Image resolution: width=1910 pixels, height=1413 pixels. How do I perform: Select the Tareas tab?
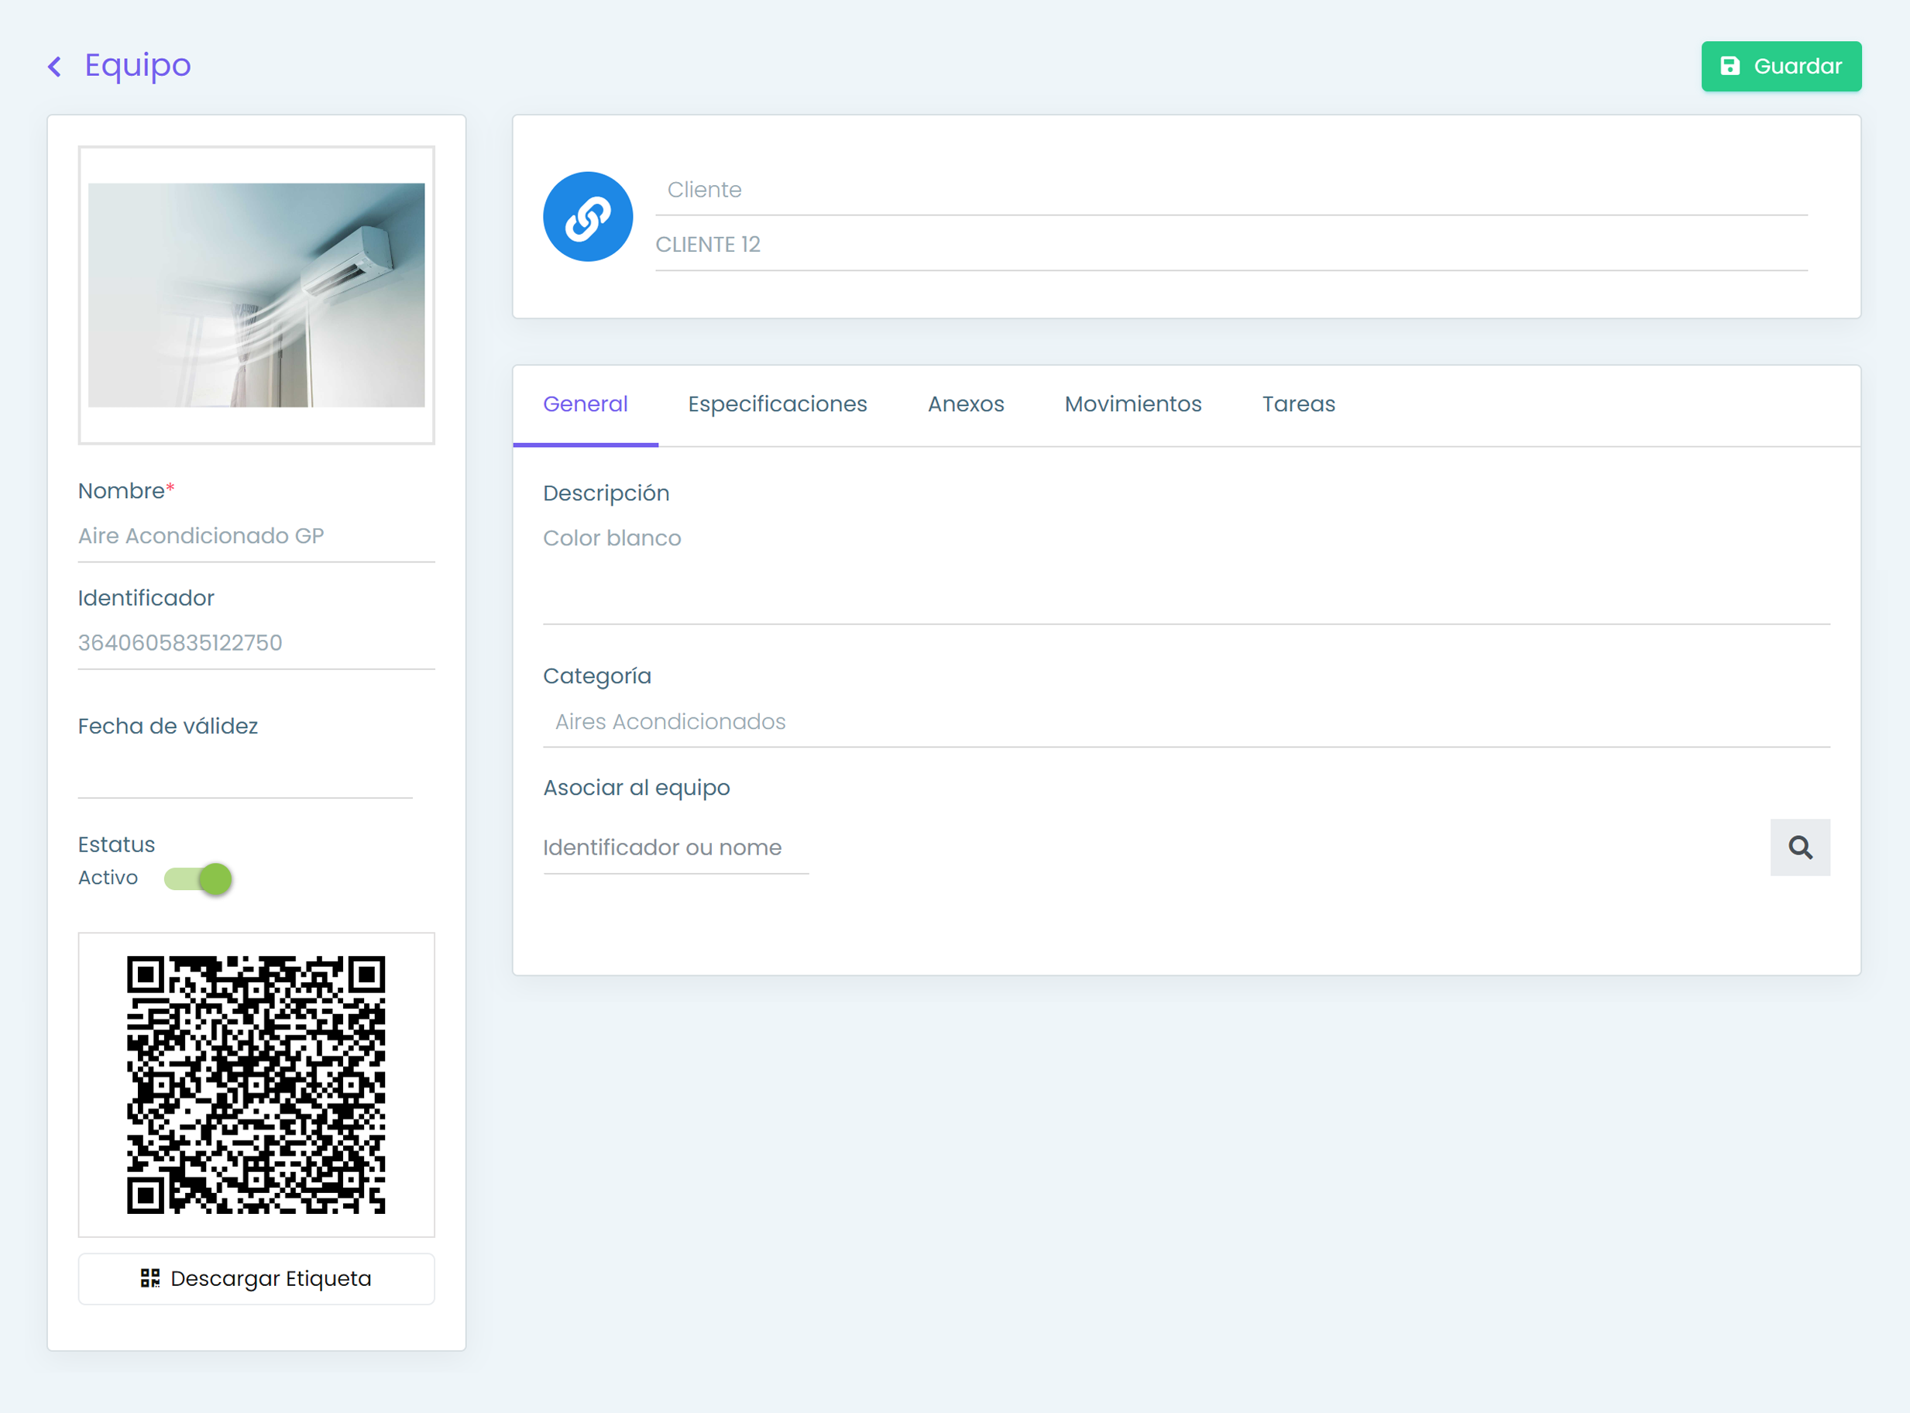pyautogui.click(x=1298, y=404)
